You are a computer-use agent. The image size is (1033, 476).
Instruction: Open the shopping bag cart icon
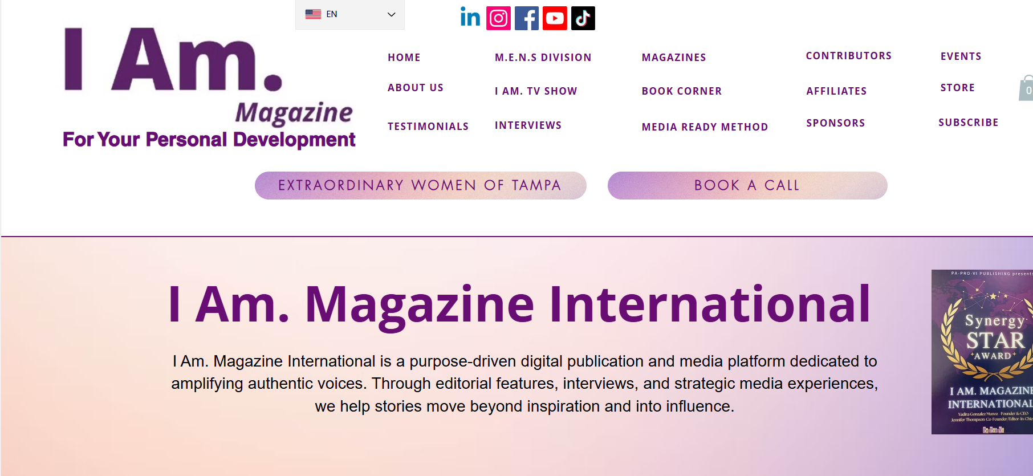pos(1026,88)
